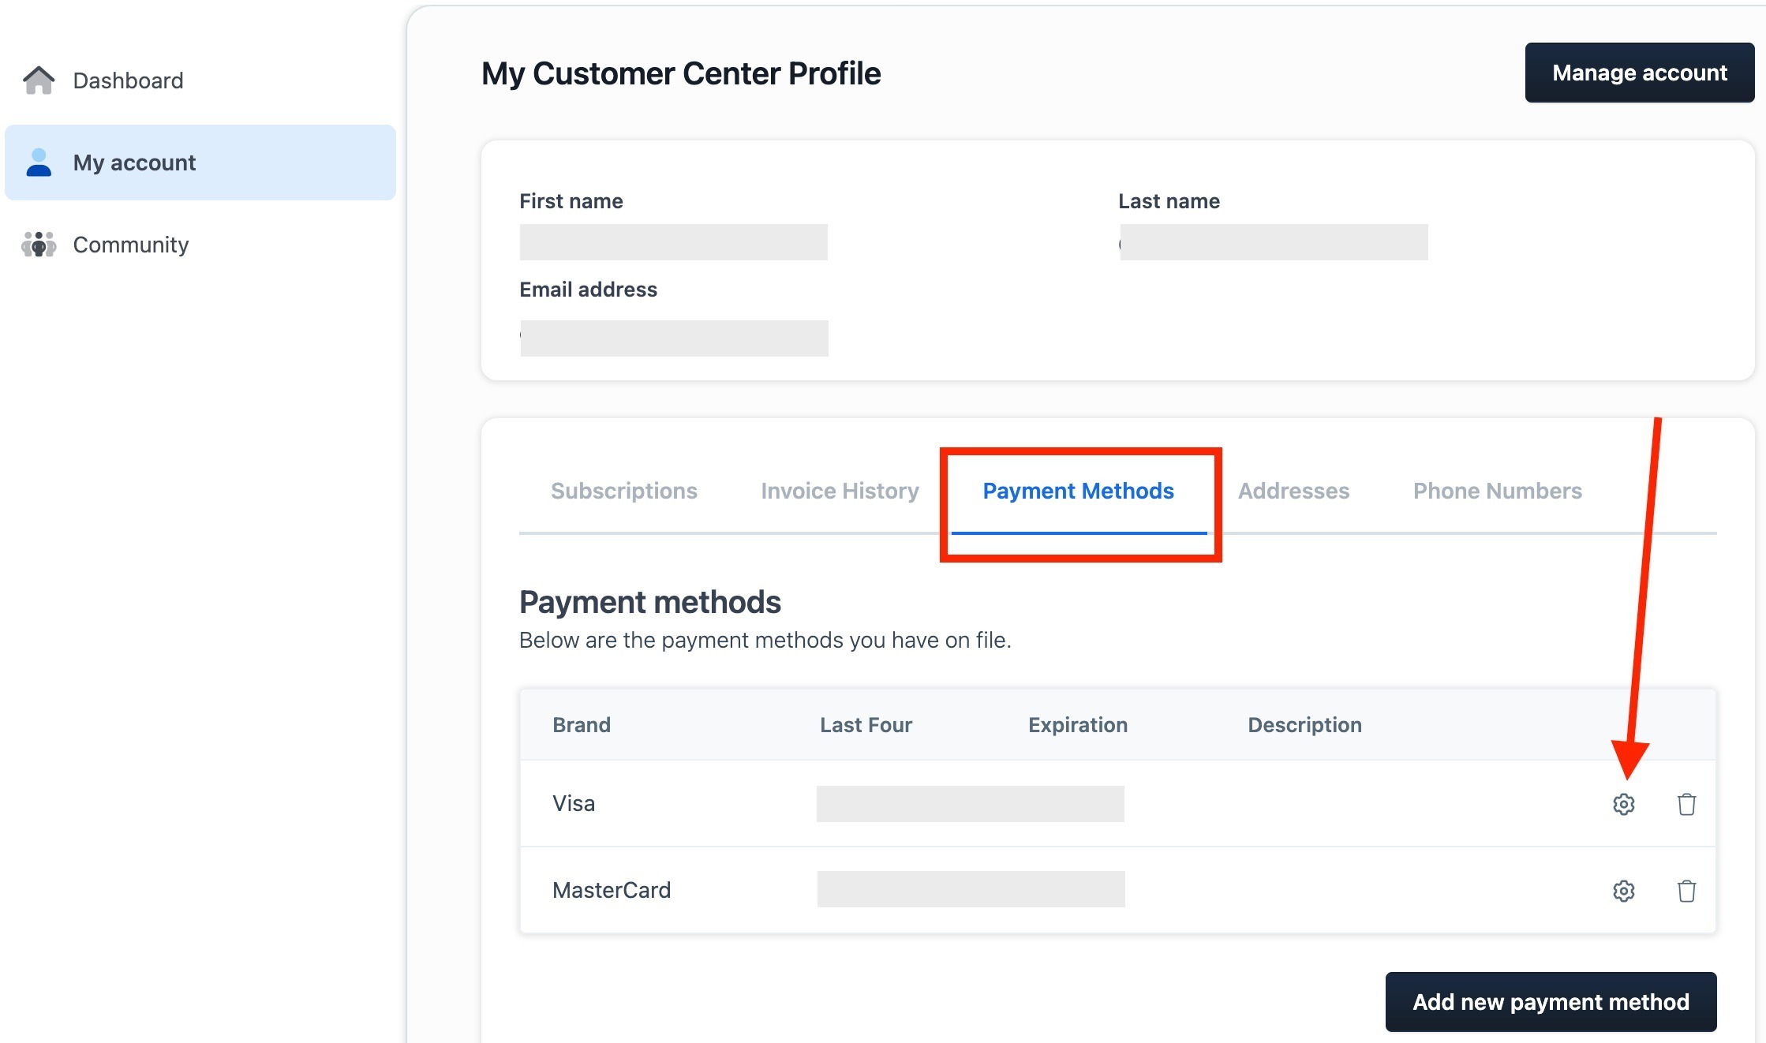The height and width of the screenshot is (1043, 1766).
Task: Click 'Below are the payment methods' text
Action: 765,640
